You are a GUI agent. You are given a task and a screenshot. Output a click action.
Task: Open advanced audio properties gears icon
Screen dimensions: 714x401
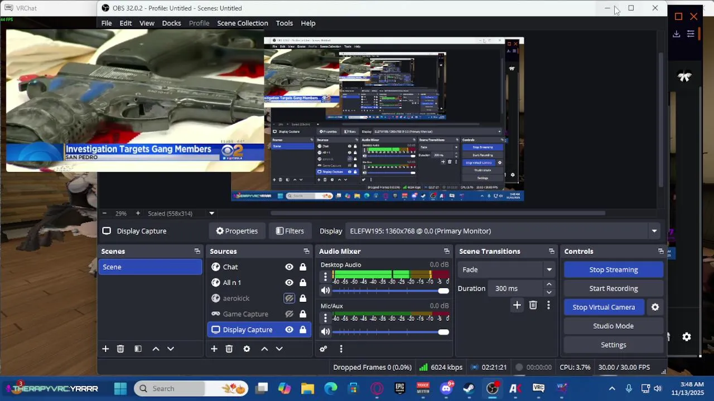pyautogui.click(x=323, y=349)
